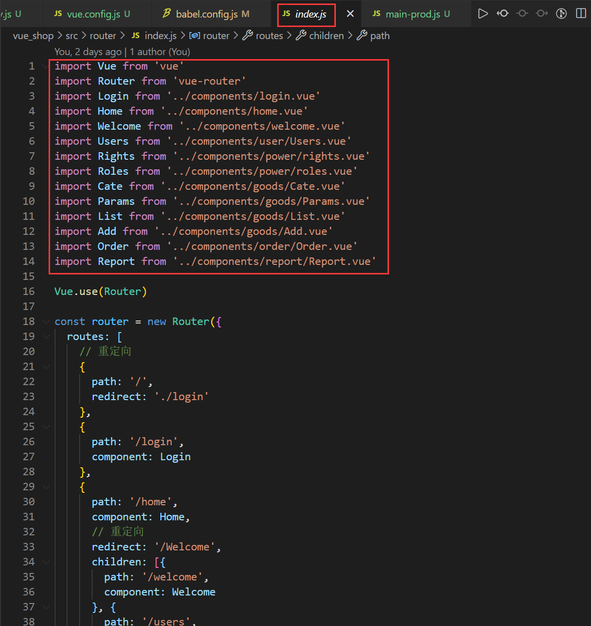Click '../components/goods/Add.vue' path

coord(244,231)
